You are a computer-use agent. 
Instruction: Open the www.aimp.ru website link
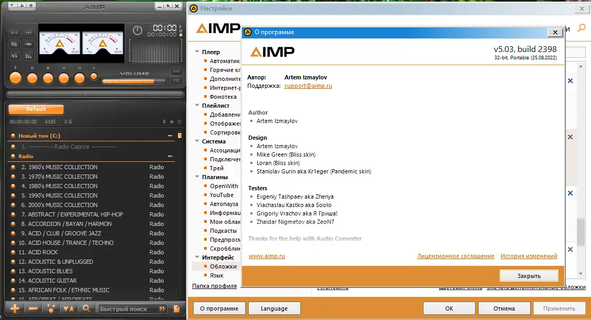tap(267, 256)
